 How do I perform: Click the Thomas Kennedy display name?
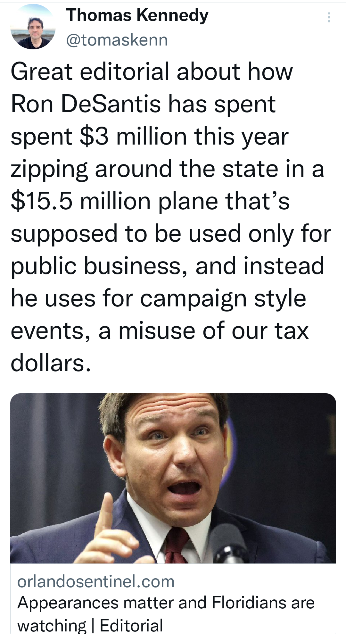[x=137, y=15]
